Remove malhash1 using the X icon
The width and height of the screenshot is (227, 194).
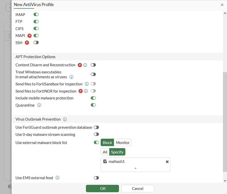167,162
